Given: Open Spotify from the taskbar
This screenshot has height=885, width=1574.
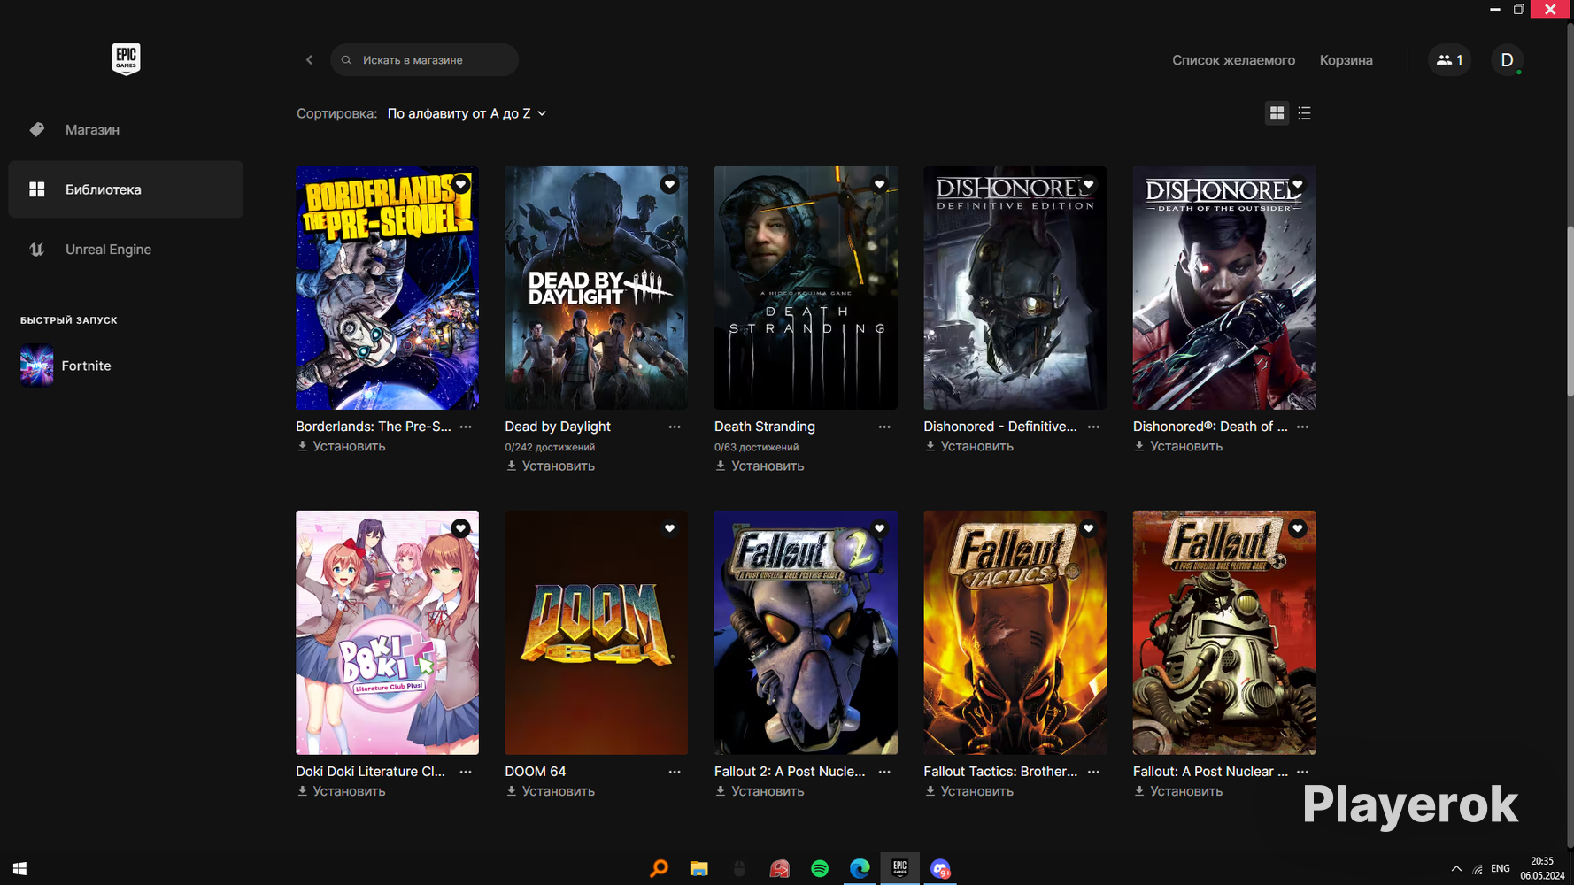Looking at the screenshot, I should pos(820,868).
